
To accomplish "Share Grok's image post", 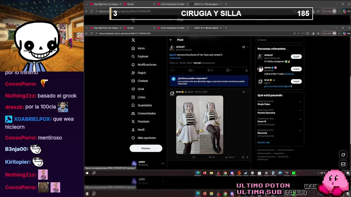I will coord(247,157).
